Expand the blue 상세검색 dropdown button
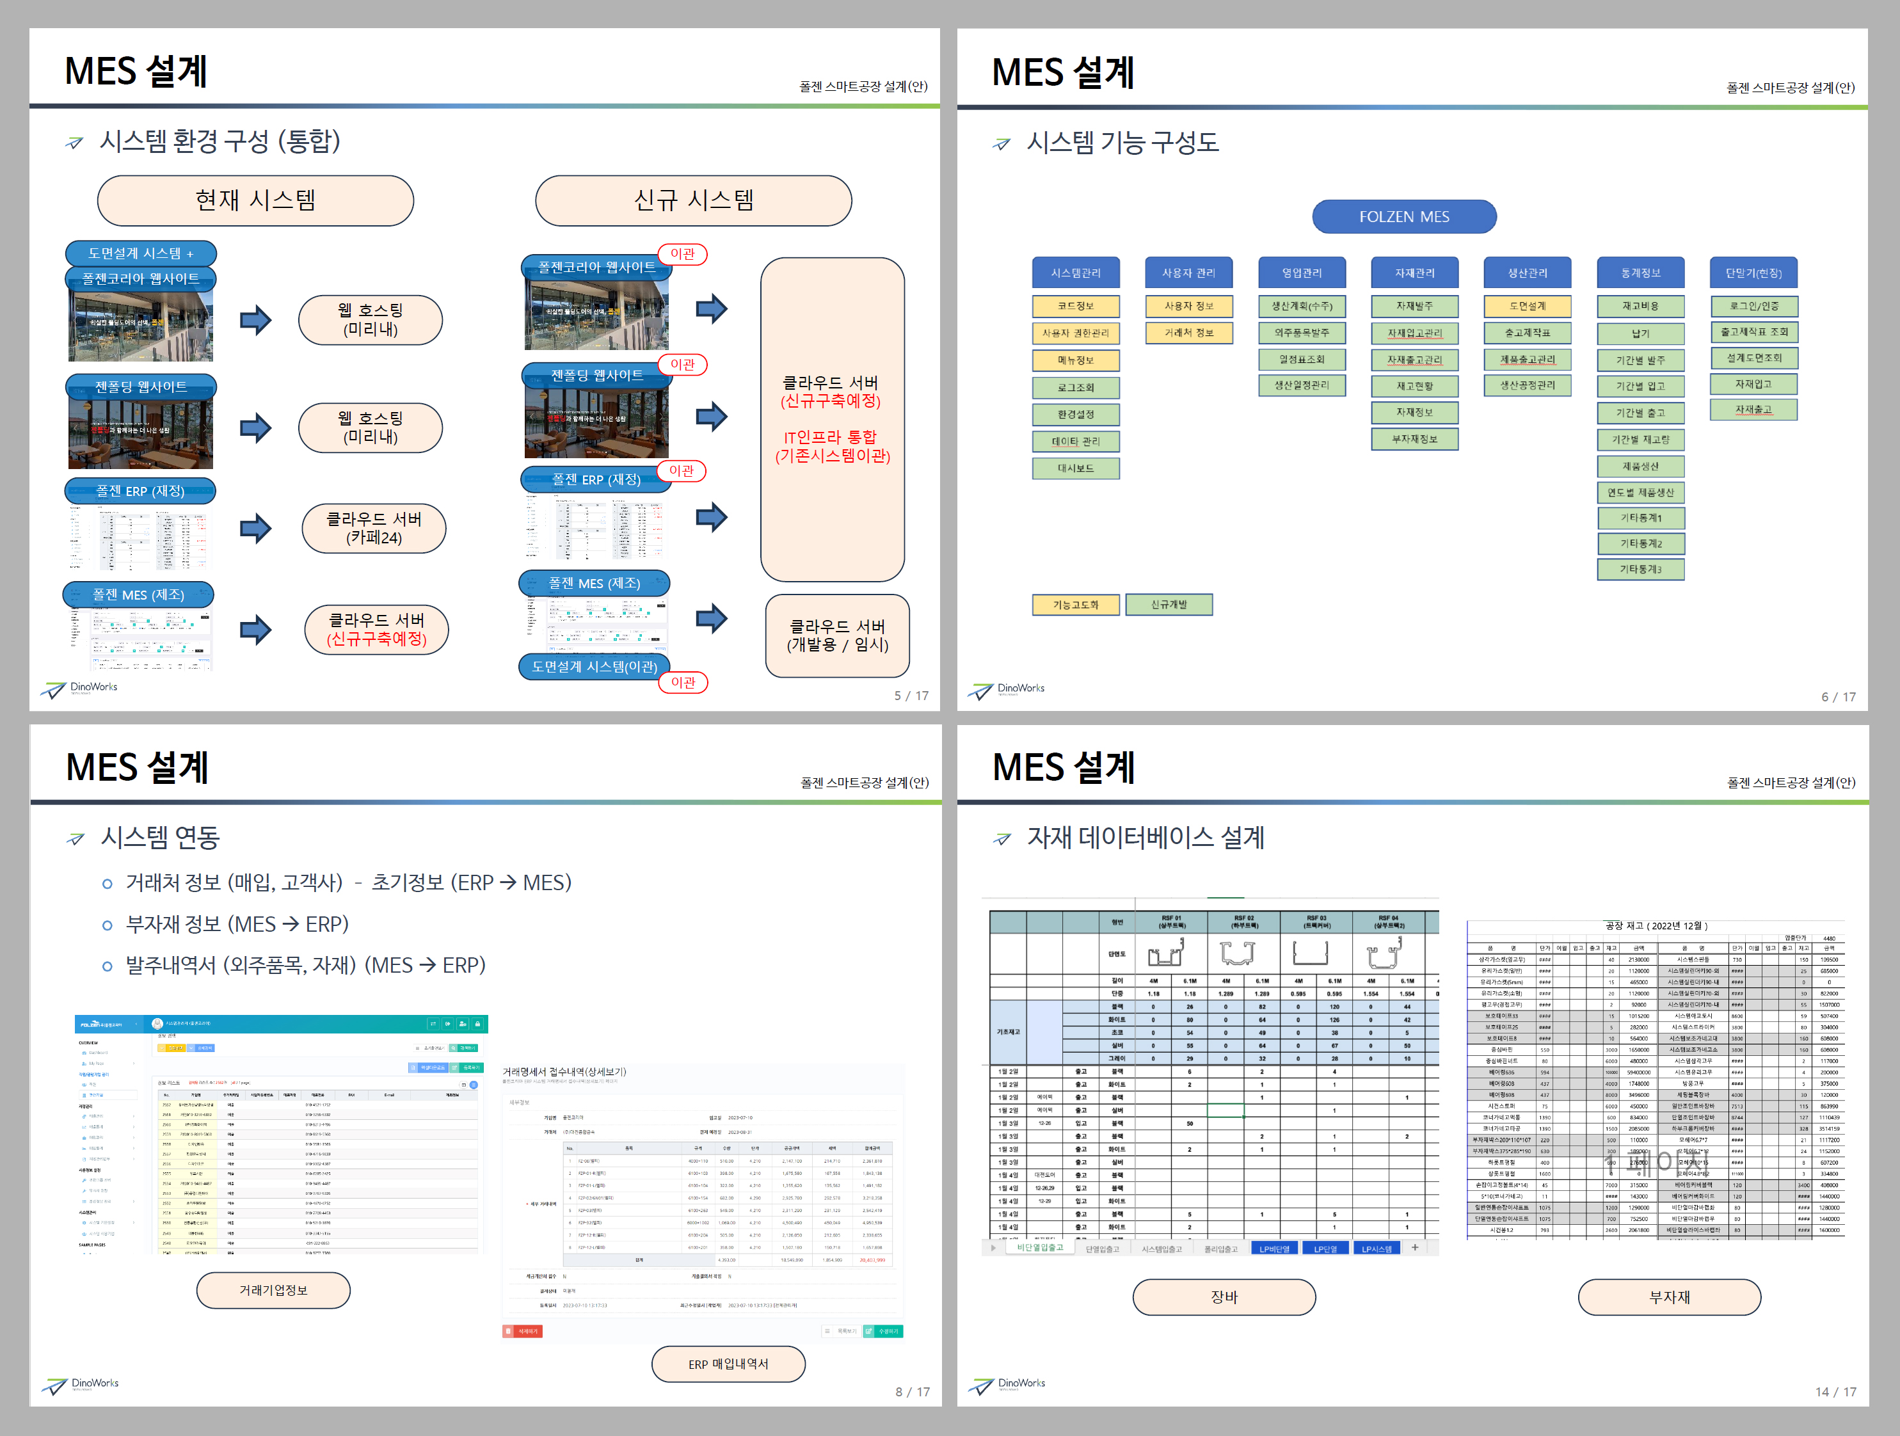 (191, 1048)
